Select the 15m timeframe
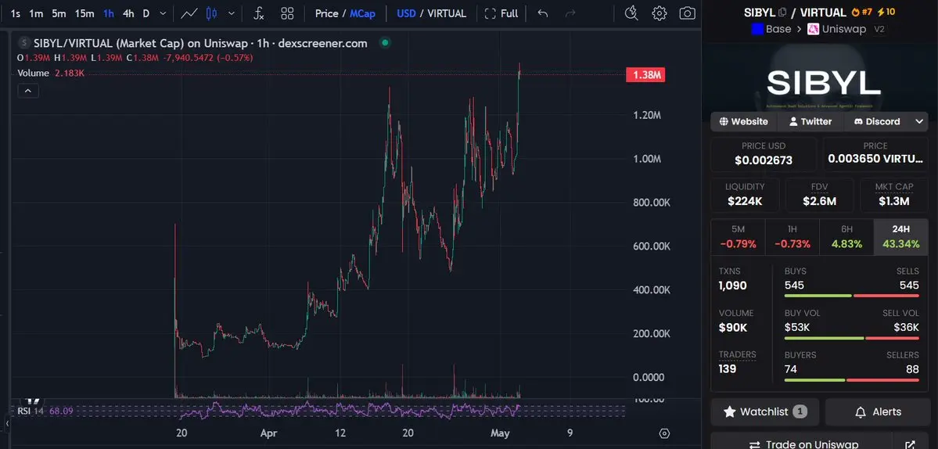The image size is (938, 449). (x=84, y=13)
